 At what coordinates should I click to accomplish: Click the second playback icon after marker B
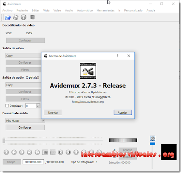[x=68, y=152]
